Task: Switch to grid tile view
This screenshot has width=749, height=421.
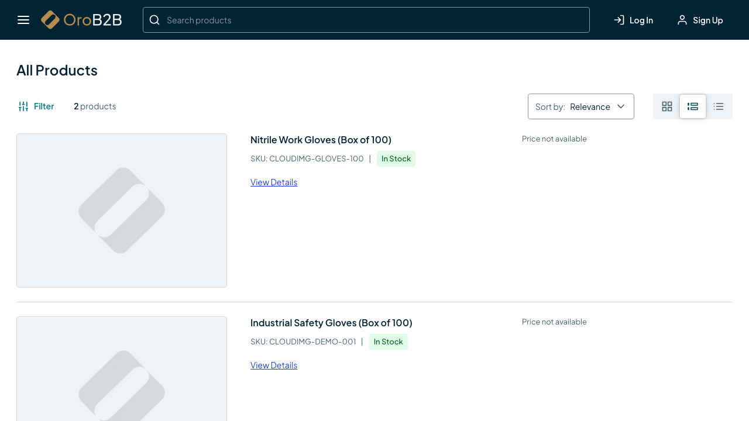Action: (667, 106)
